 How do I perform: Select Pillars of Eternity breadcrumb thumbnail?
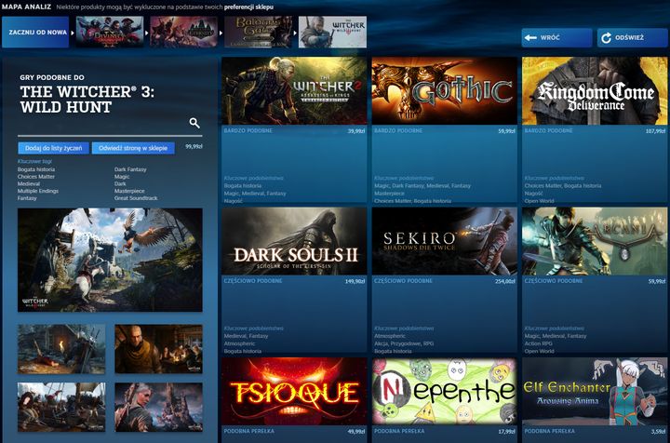pos(182,33)
